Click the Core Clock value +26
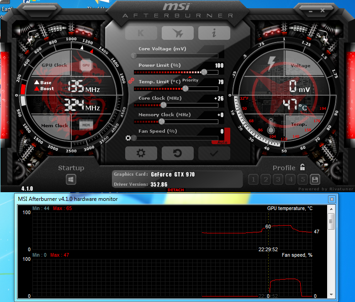 click(x=219, y=98)
